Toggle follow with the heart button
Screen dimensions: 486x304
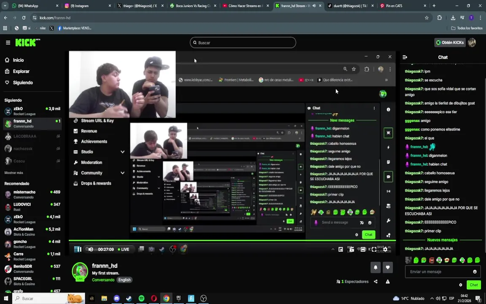[x=387, y=267]
